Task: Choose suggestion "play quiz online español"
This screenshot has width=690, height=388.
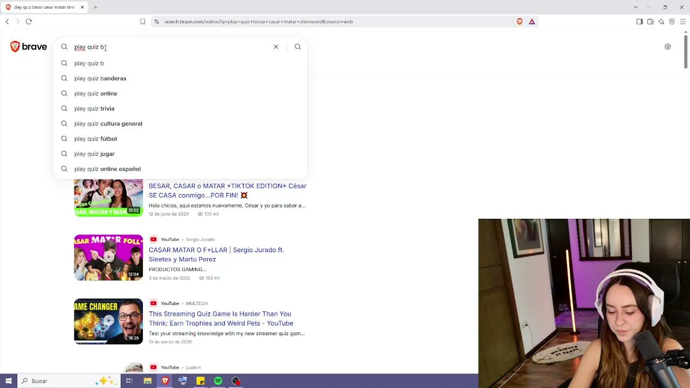Action: coord(180,169)
